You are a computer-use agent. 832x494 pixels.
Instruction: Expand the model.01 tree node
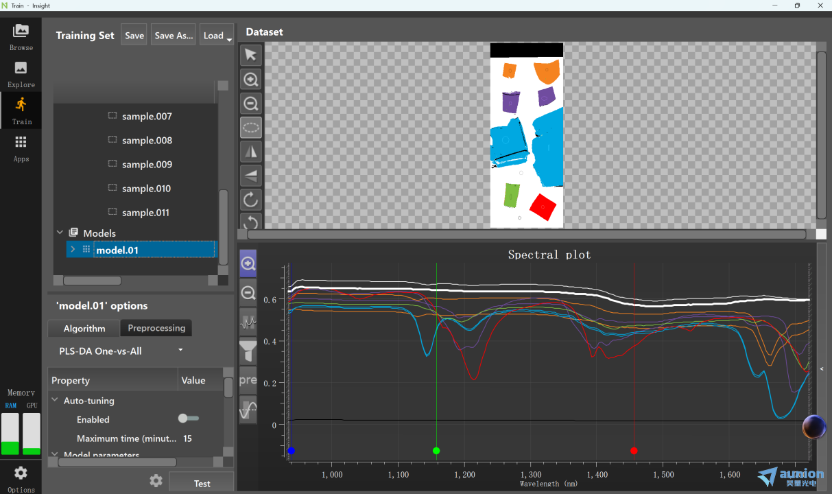tap(73, 250)
